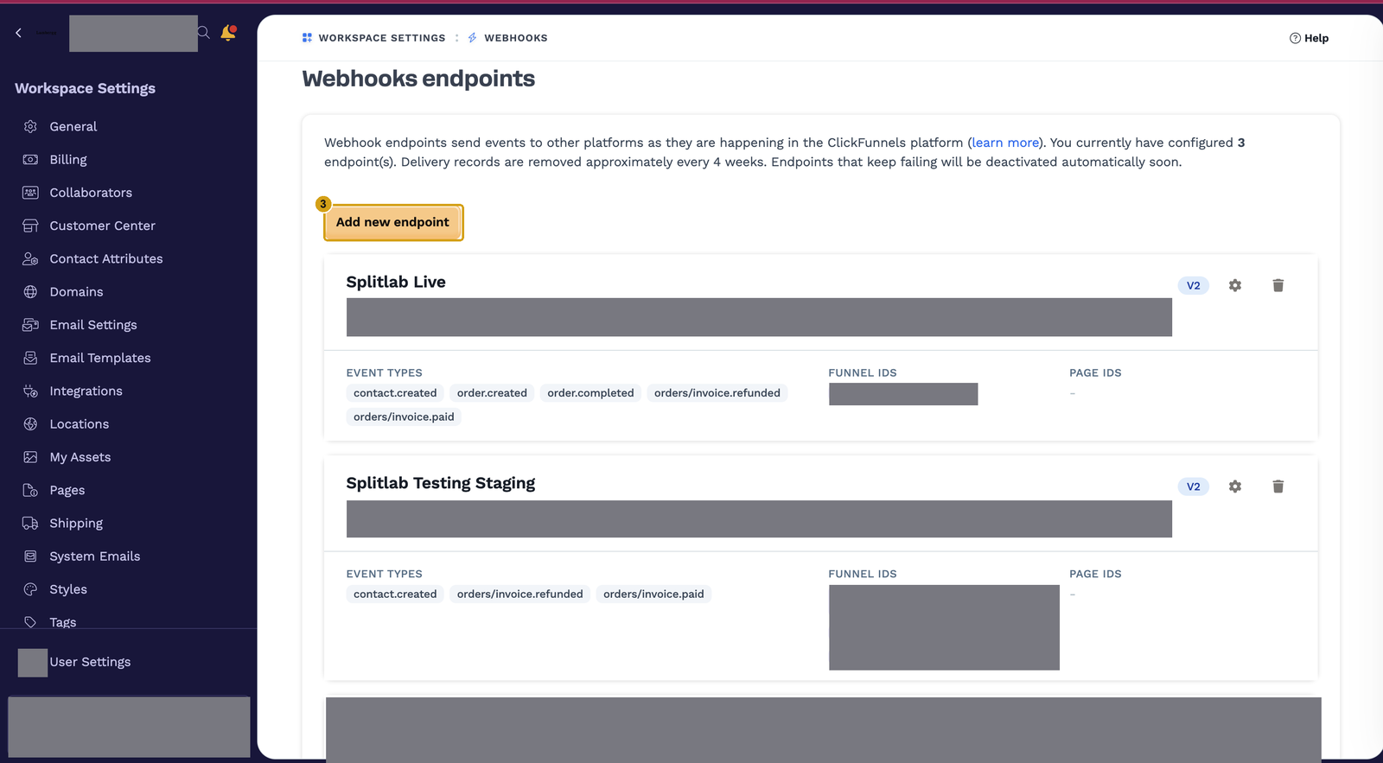Click orders/invoice.paid tag in Splitlab Live
This screenshot has width=1383, height=763.
point(404,417)
